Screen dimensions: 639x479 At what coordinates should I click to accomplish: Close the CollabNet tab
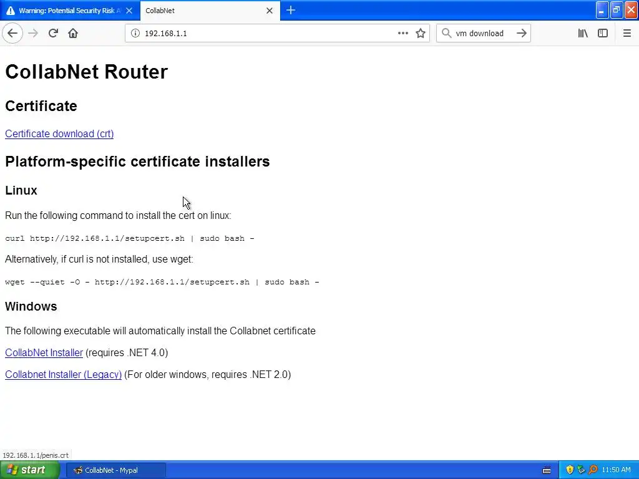[270, 11]
